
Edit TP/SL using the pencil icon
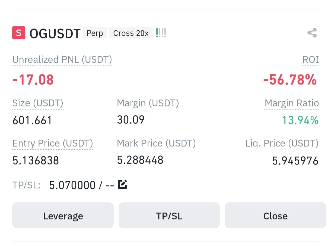click(x=123, y=184)
